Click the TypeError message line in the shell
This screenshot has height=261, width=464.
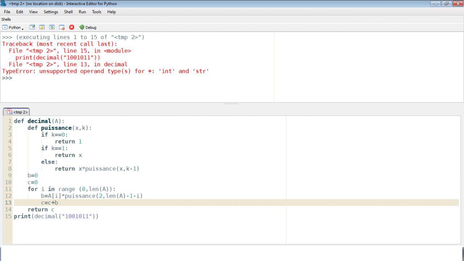click(105, 71)
